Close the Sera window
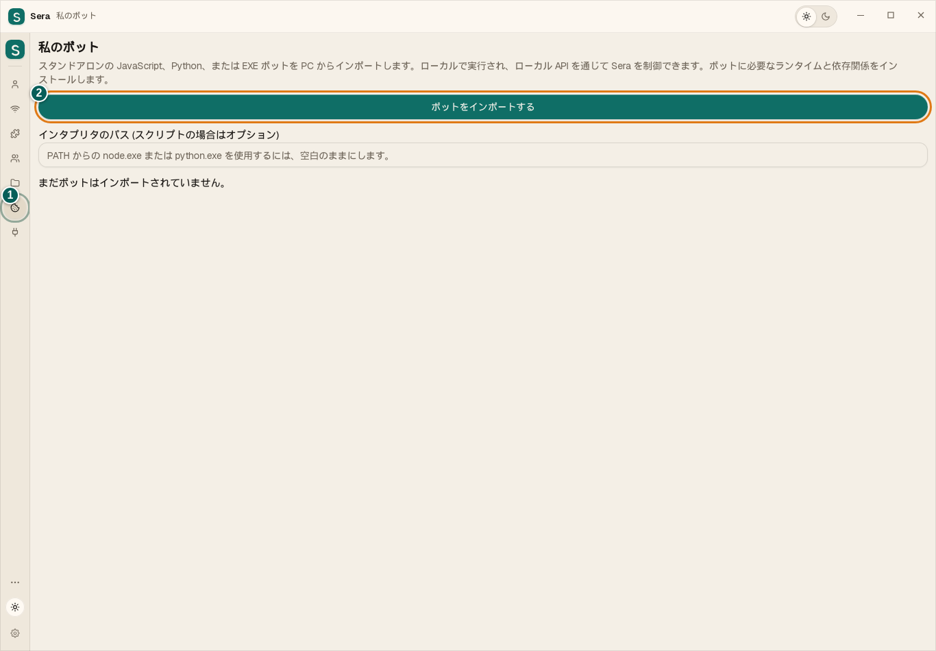The width and height of the screenshot is (936, 651). point(921,16)
